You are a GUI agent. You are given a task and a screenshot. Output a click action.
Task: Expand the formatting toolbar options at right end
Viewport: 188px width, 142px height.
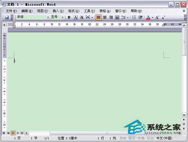(185, 17)
